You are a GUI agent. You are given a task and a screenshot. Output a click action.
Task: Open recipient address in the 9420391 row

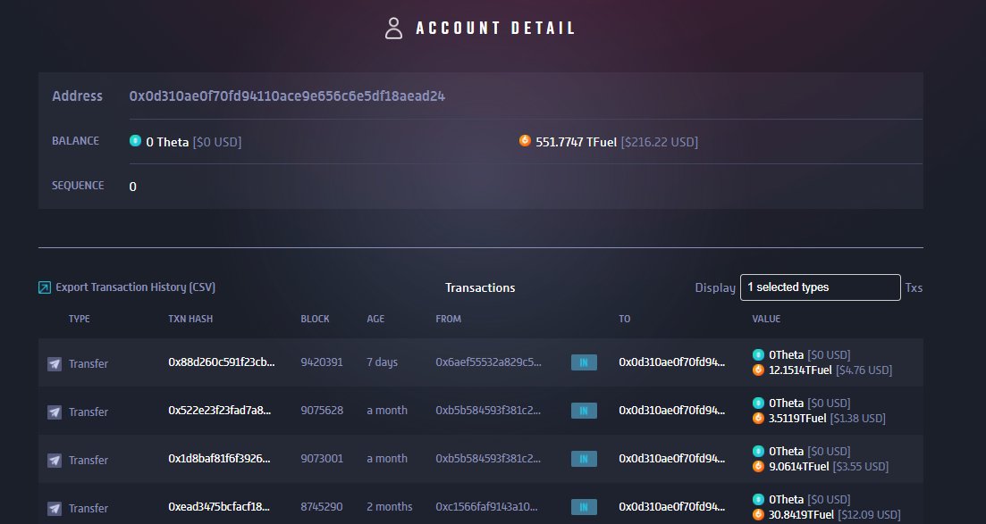[671, 362]
